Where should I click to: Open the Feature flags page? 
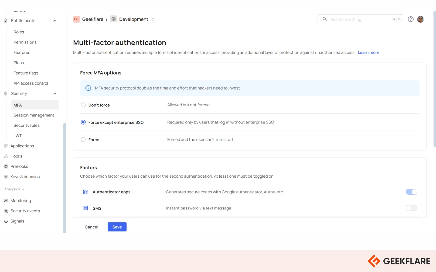pyautogui.click(x=26, y=73)
